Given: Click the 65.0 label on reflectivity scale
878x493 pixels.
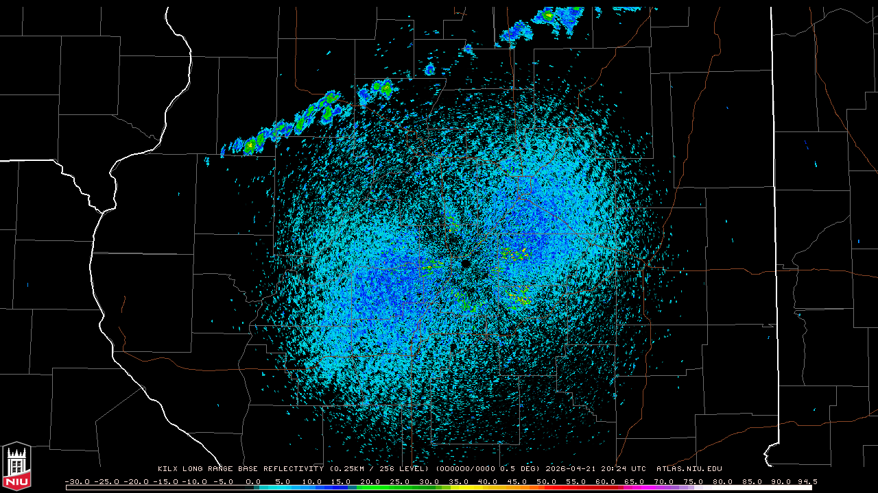Looking at the screenshot, I should (634, 481).
